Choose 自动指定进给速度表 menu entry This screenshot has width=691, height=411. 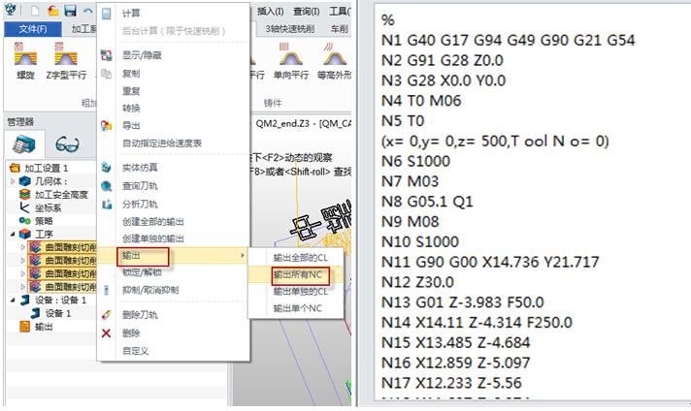pos(162,143)
